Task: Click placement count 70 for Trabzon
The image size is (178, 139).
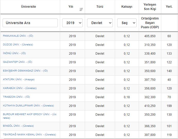Action: pos(169,97)
